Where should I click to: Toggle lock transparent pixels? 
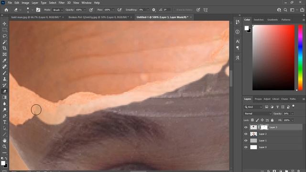coord(252,120)
